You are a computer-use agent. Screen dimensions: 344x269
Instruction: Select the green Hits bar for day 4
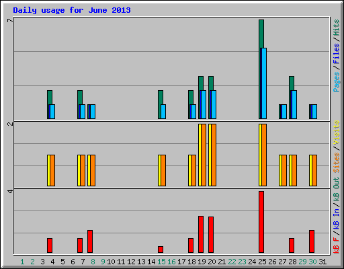(x=50, y=98)
